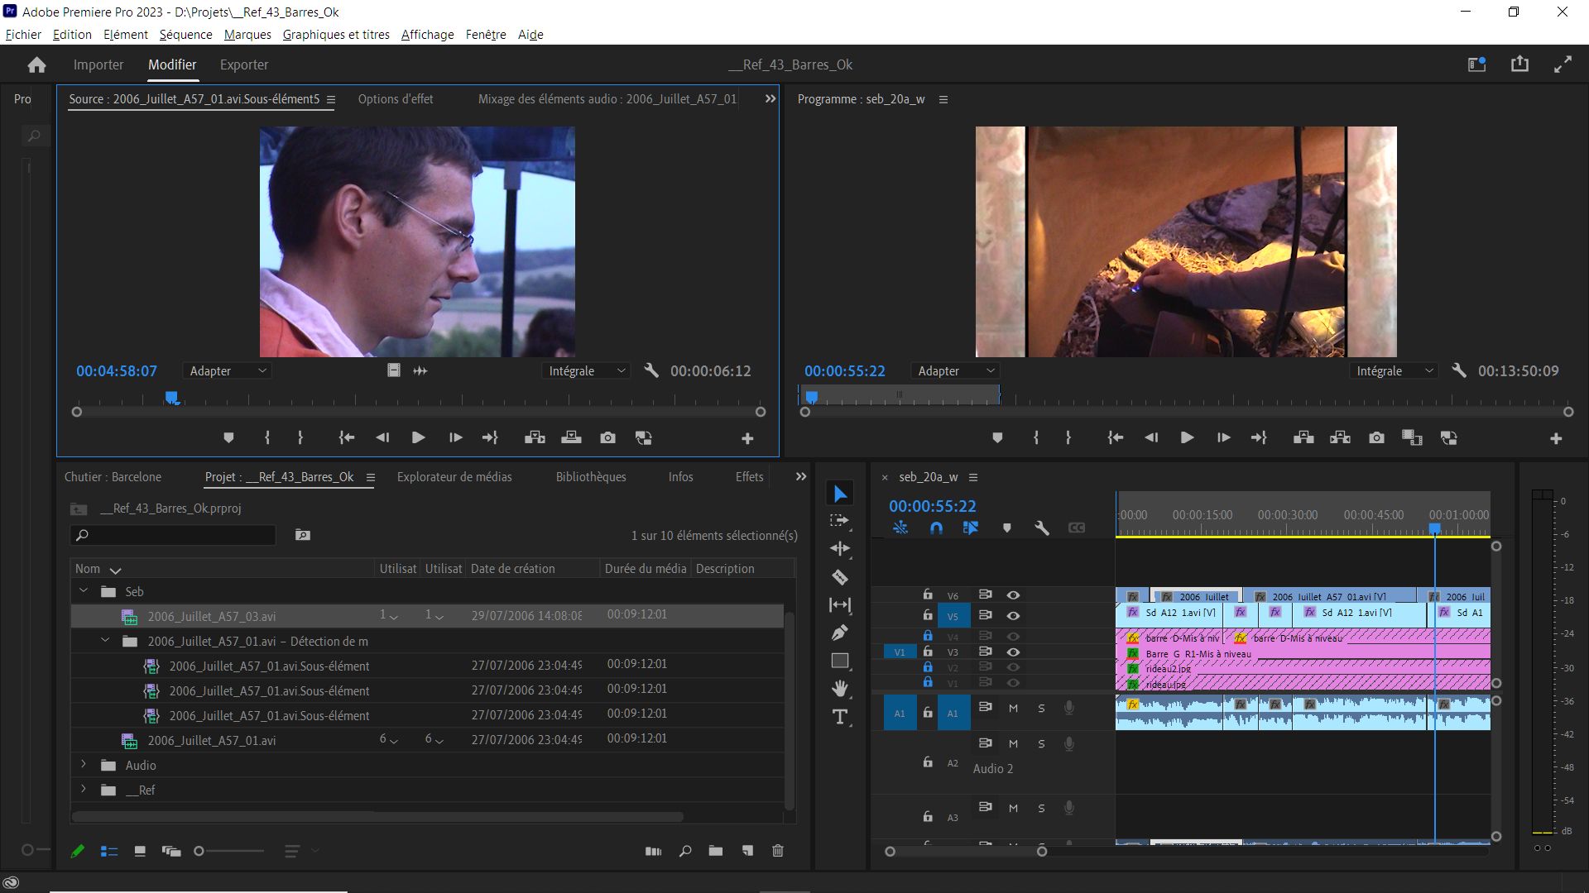This screenshot has height=893, width=1589.
Task: Expand the Audio bin
Action: click(x=84, y=765)
